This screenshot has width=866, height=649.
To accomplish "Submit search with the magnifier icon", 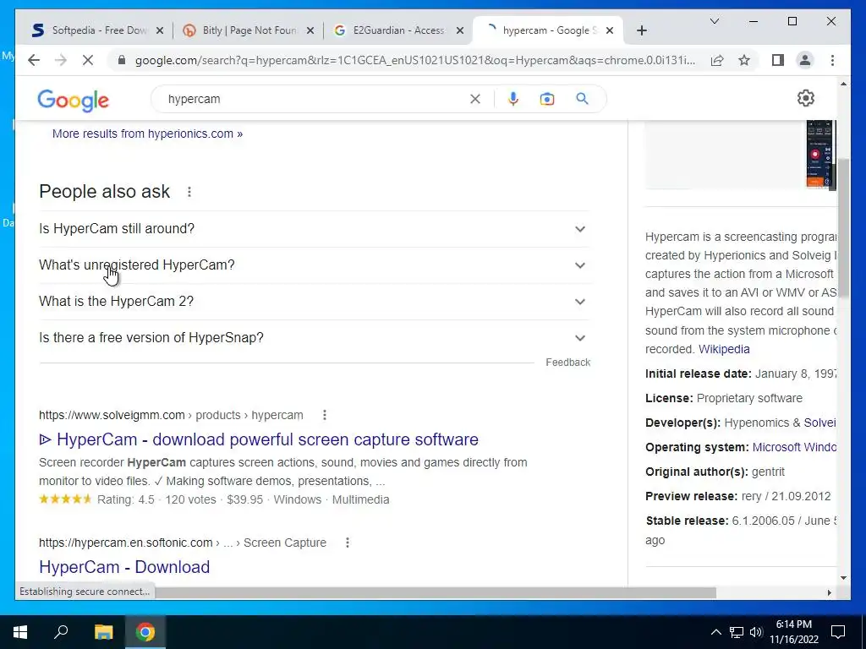I will click(x=582, y=99).
